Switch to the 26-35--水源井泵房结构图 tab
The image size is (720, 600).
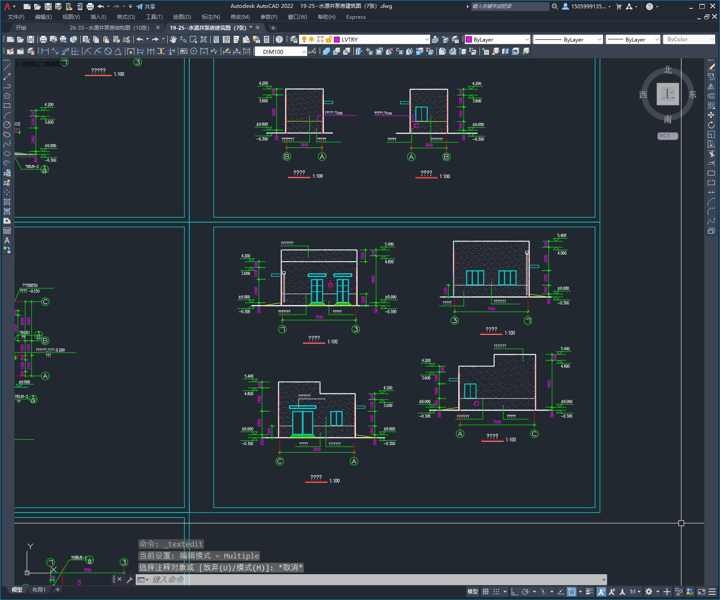109,28
